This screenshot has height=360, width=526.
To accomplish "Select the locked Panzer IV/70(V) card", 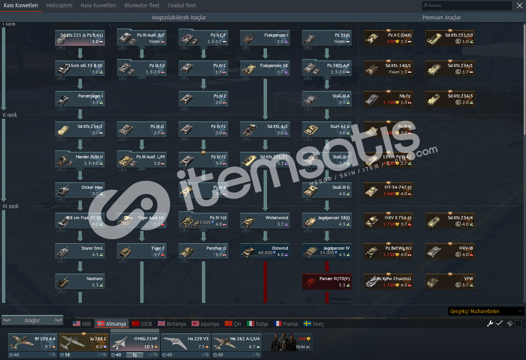I will [x=327, y=282].
